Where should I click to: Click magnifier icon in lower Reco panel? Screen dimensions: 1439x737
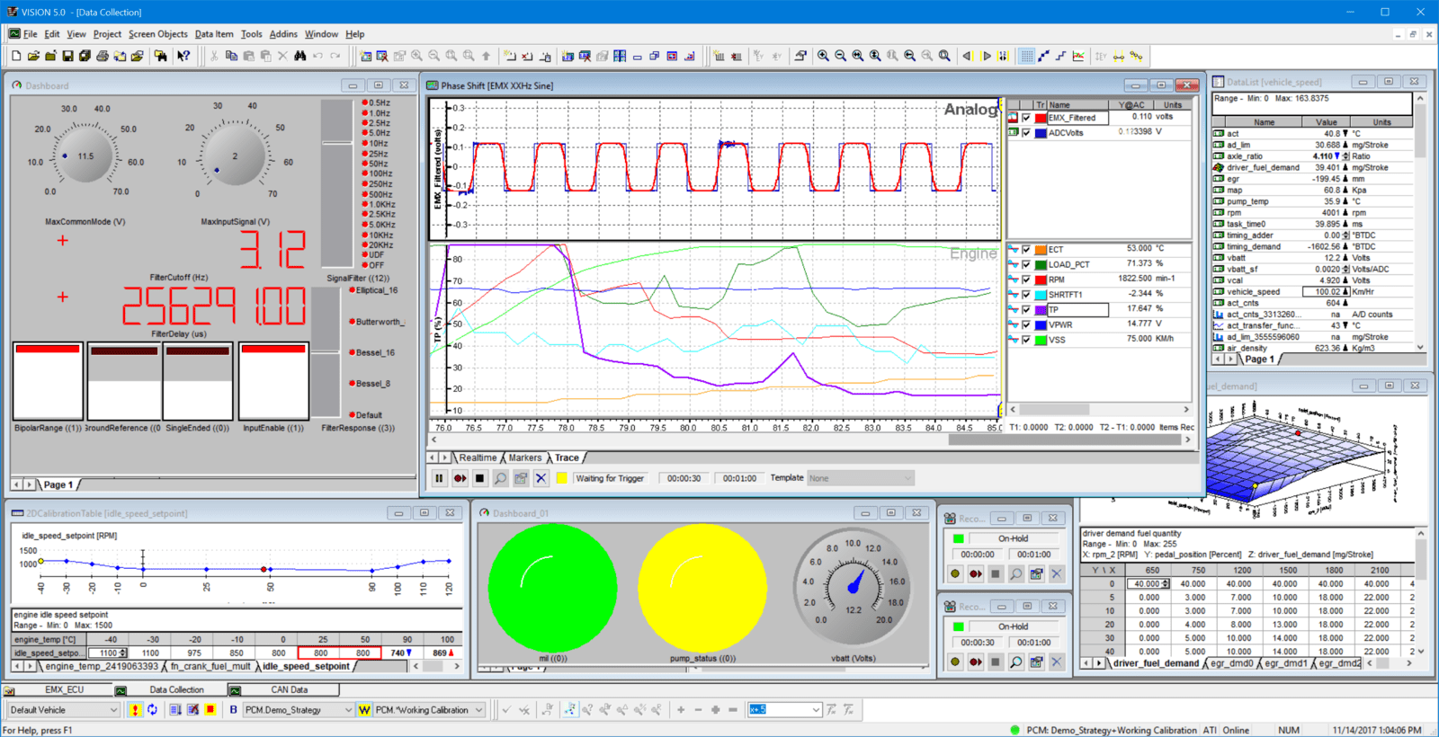pyautogui.click(x=1015, y=662)
